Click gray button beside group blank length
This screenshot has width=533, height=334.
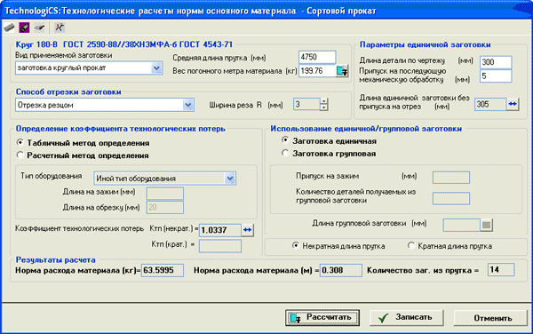(487, 225)
